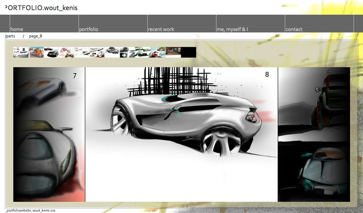Choose the red car on teal thumbnail
Viewport: 363px width, 213px height.
(x=157, y=52)
